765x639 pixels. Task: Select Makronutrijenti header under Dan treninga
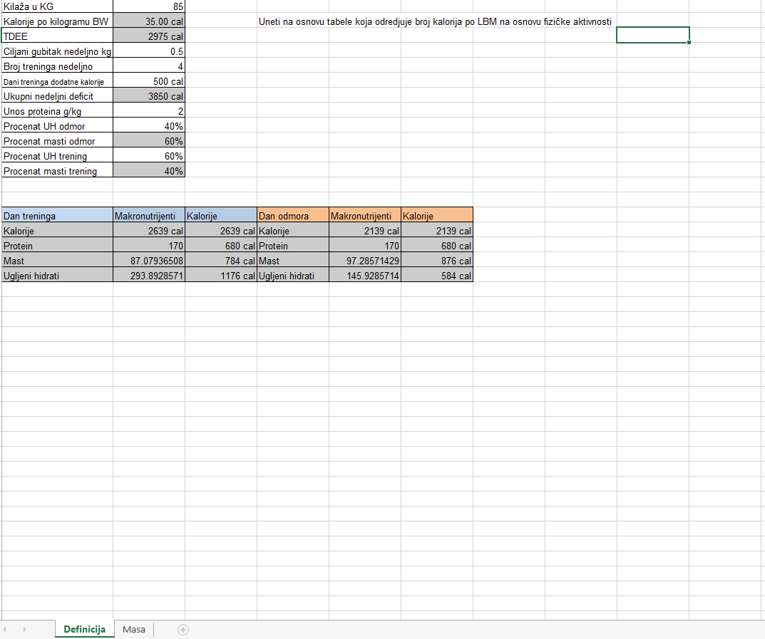pos(149,215)
